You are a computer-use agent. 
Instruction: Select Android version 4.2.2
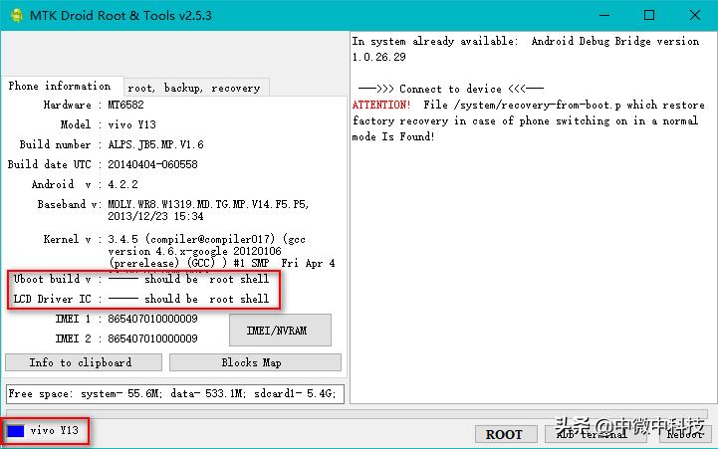click(x=122, y=184)
